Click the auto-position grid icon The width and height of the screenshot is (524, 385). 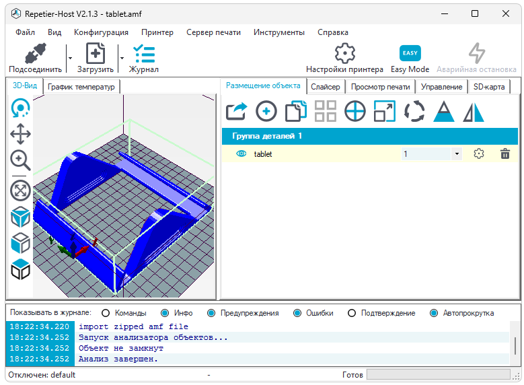(x=326, y=111)
